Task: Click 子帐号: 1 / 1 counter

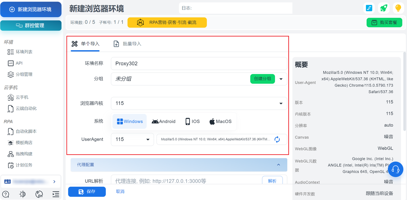Action: pos(111,22)
